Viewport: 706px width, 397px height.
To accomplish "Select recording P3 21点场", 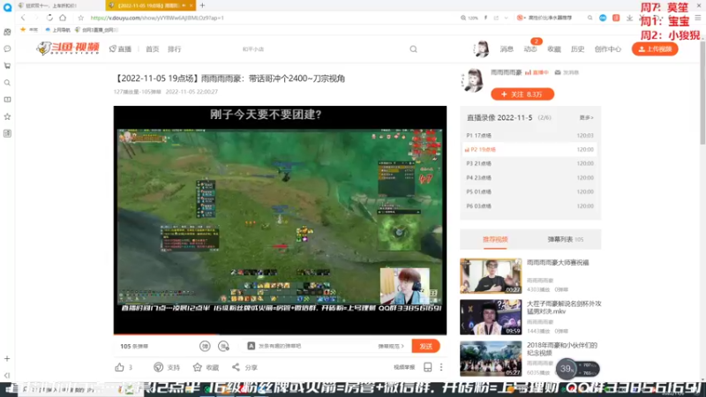I will (530, 163).
